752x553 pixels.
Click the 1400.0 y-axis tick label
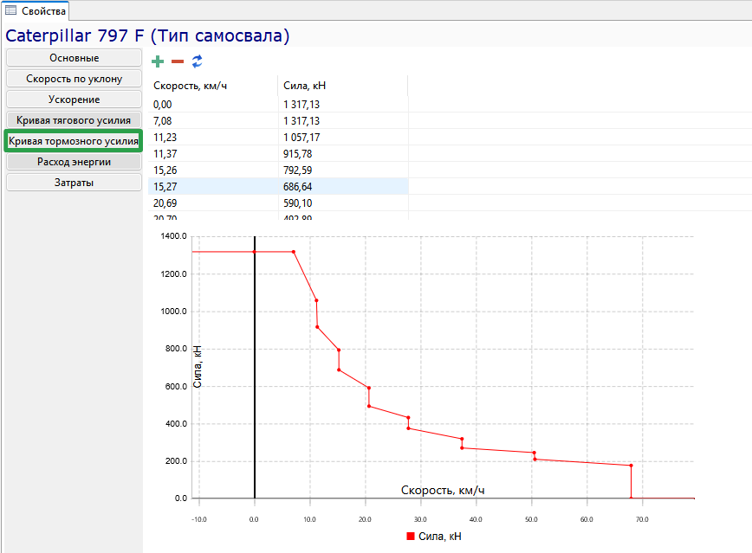point(173,236)
